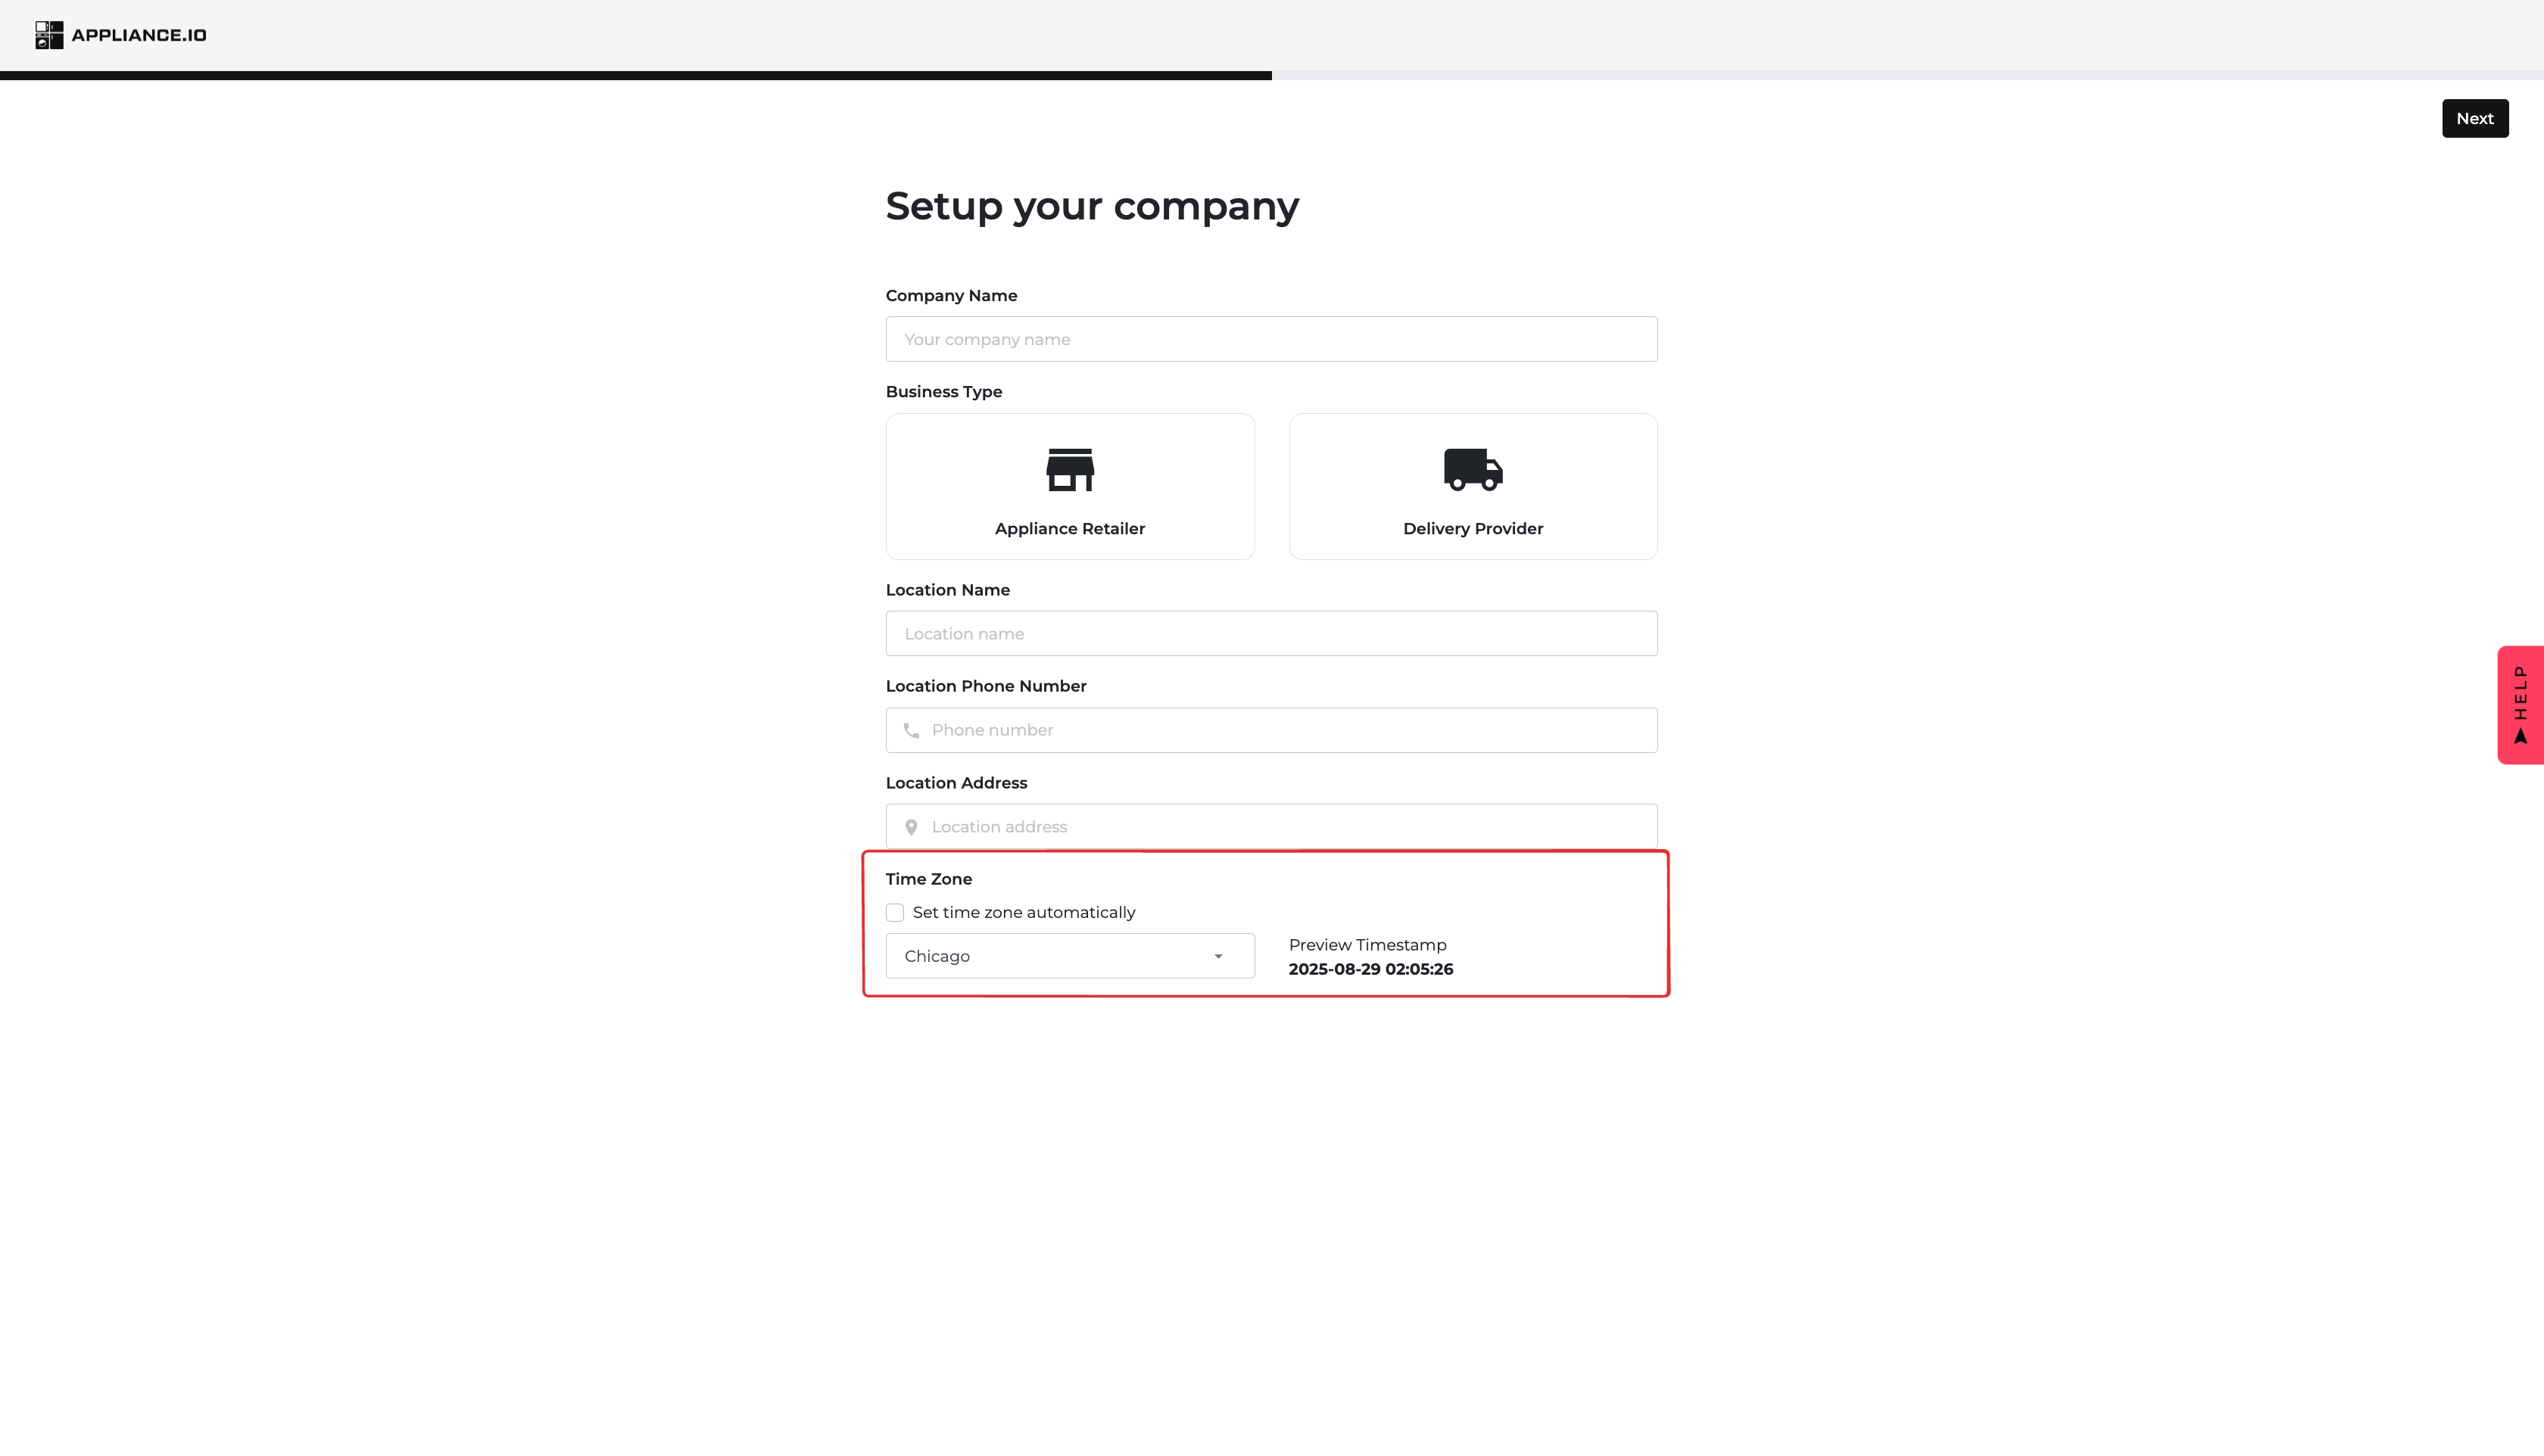Click the Appliance.io logo icon

pyautogui.click(x=49, y=35)
